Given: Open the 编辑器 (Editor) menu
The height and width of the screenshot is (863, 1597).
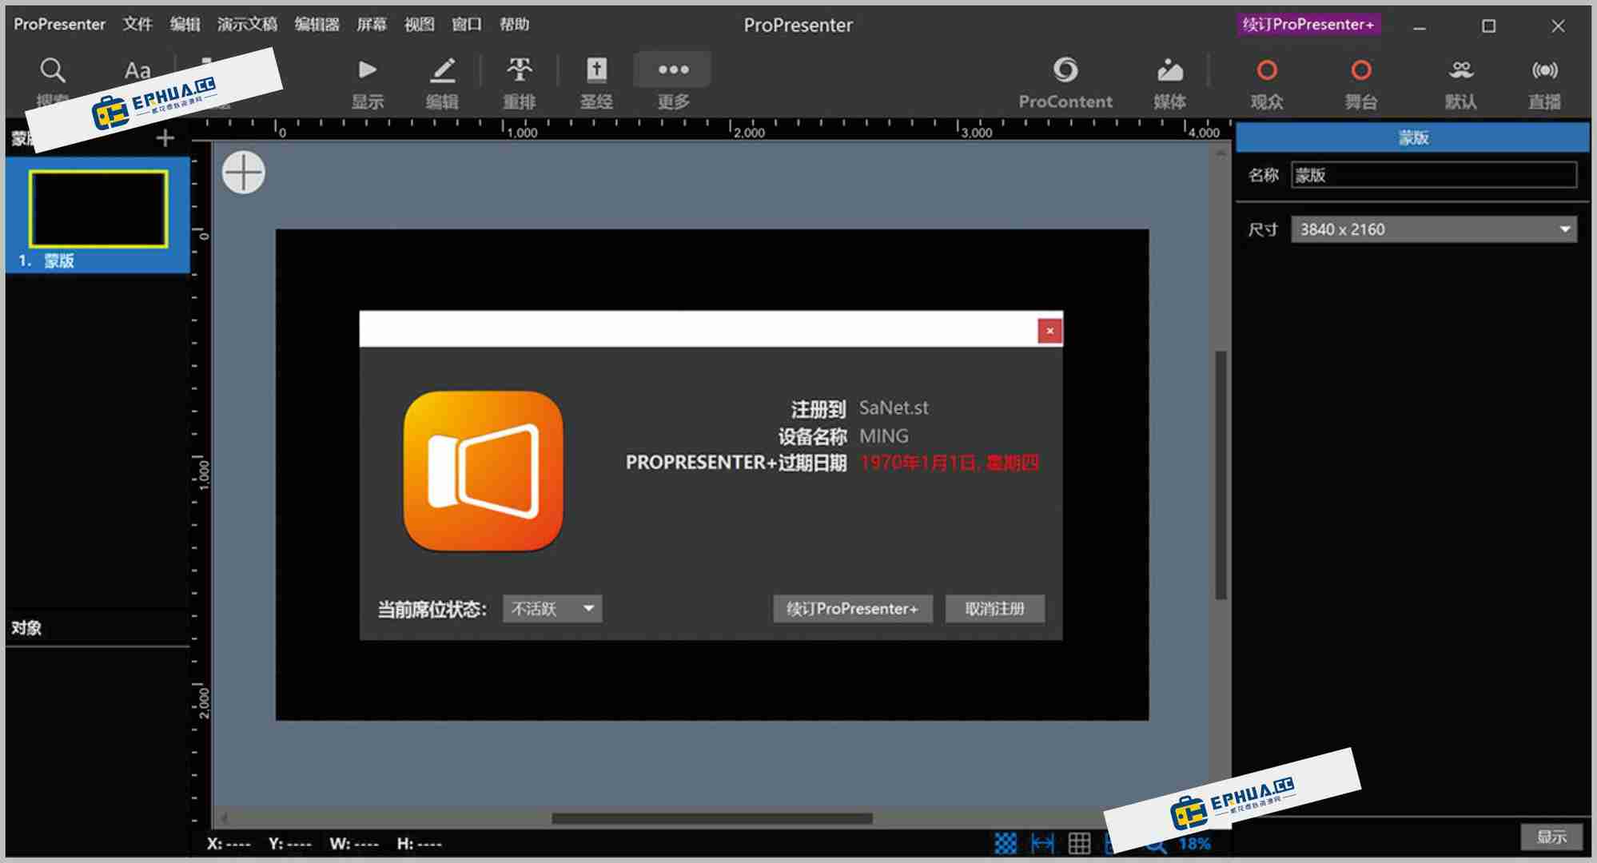Looking at the screenshot, I should [x=317, y=25].
